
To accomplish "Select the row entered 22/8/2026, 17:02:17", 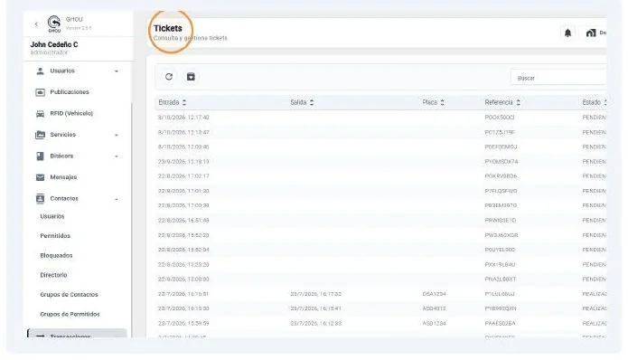I will [x=380, y=176].
